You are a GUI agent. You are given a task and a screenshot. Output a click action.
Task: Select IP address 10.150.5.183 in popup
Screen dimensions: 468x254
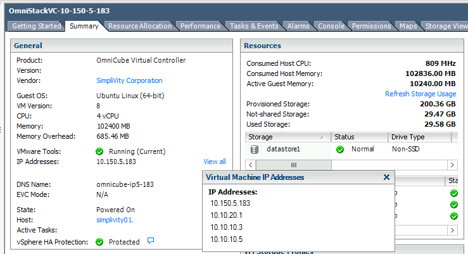coord(230,203)
